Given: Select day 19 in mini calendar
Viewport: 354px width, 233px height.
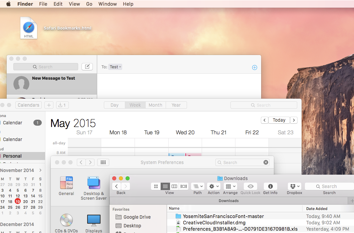Looking at the screenshot, I should tap(18, 201).
